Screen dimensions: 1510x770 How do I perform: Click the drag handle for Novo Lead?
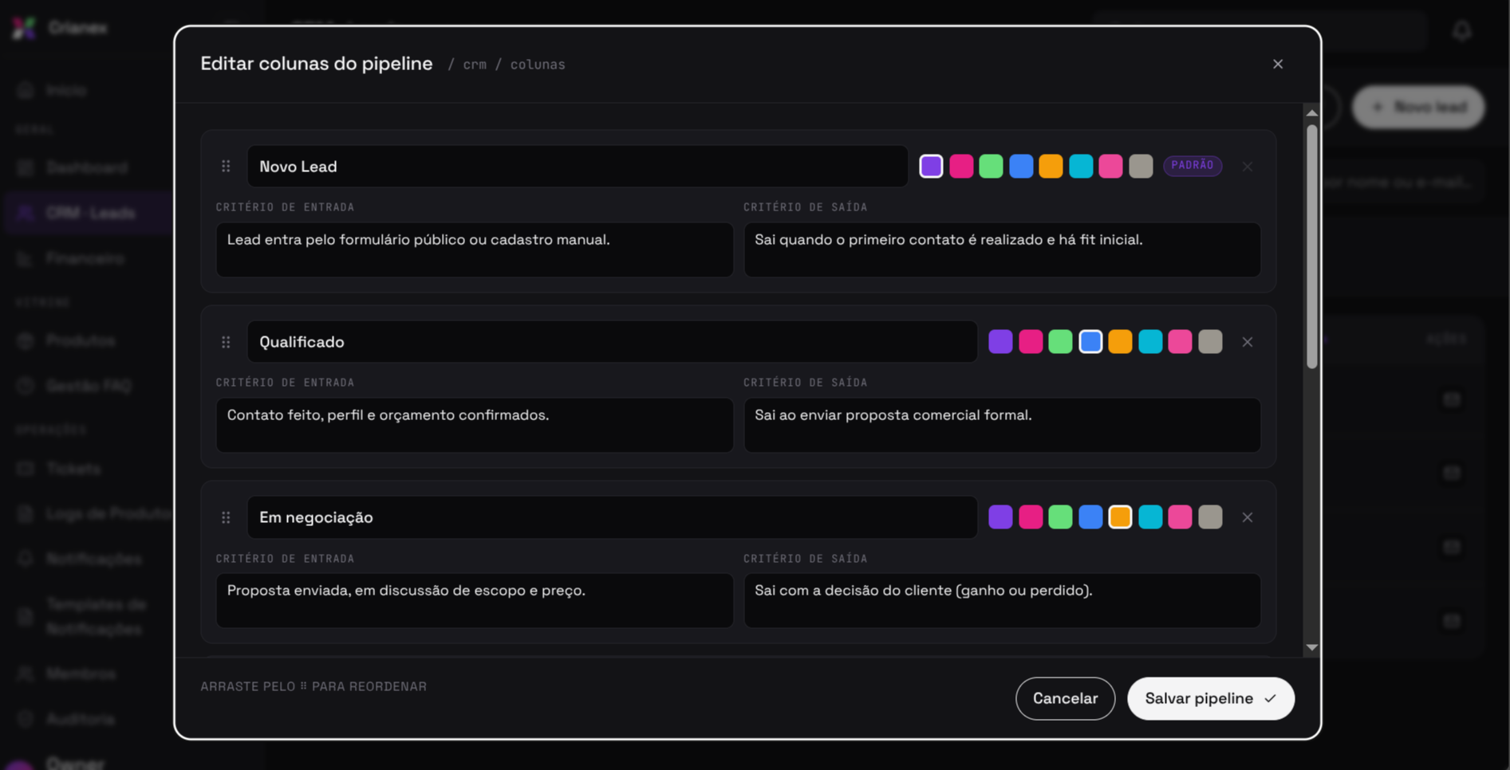pos(226,166)
